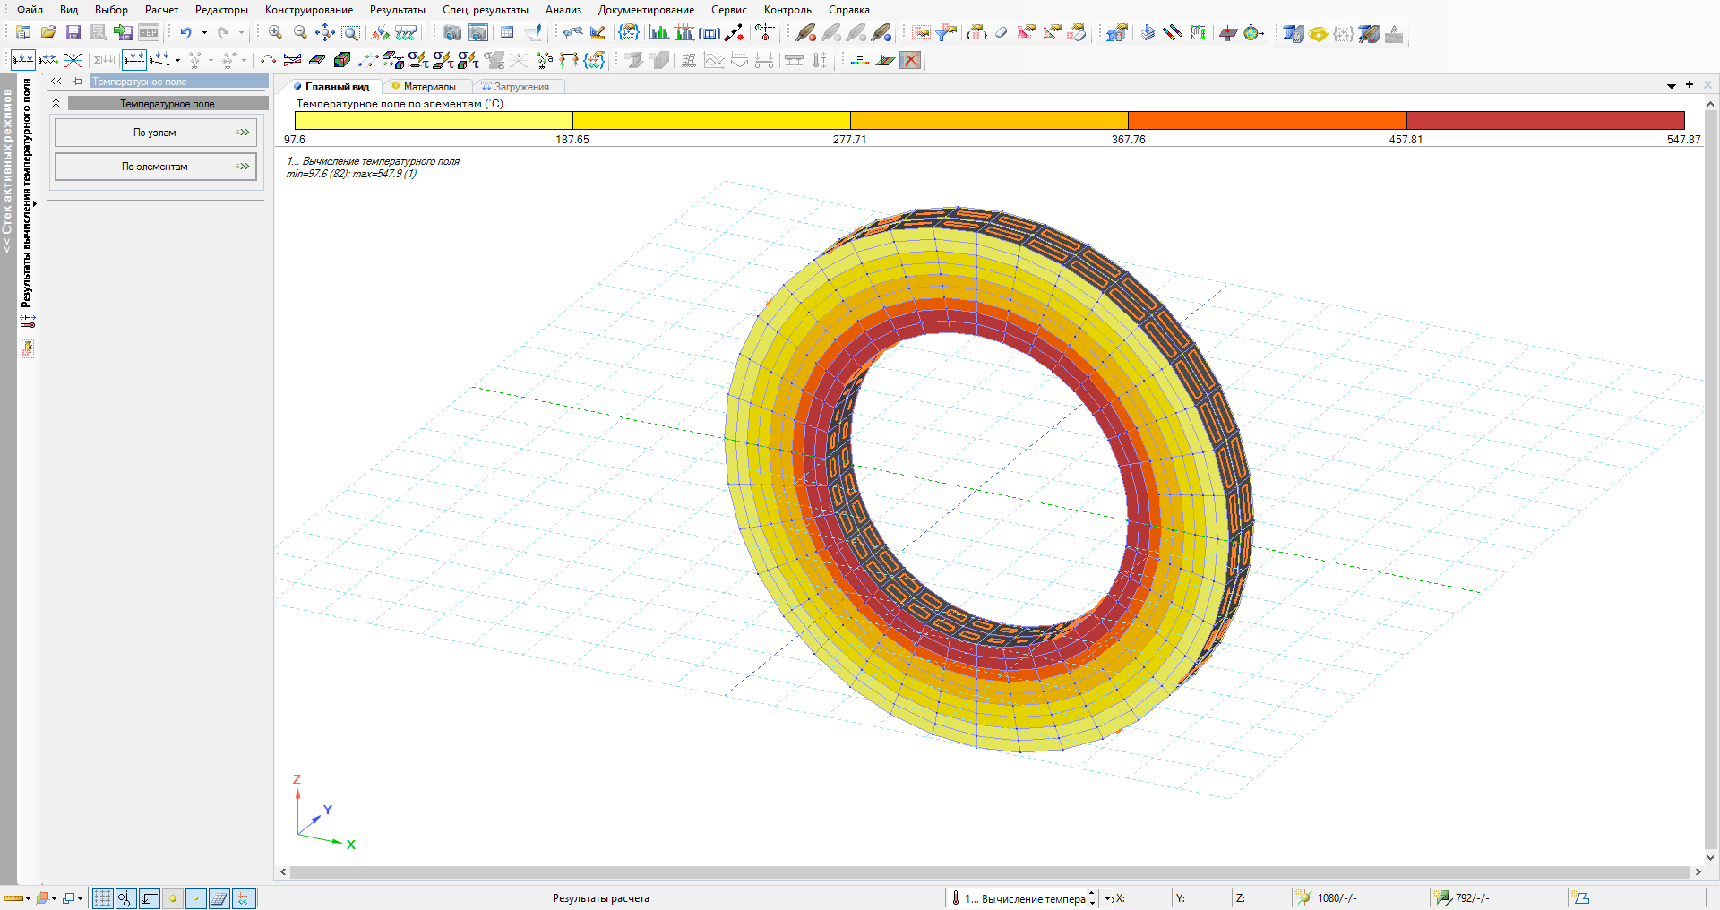The width and height of the screenshot is (1720, 910).
Task: Click the dark red color scale segment
Action: 1544,120
